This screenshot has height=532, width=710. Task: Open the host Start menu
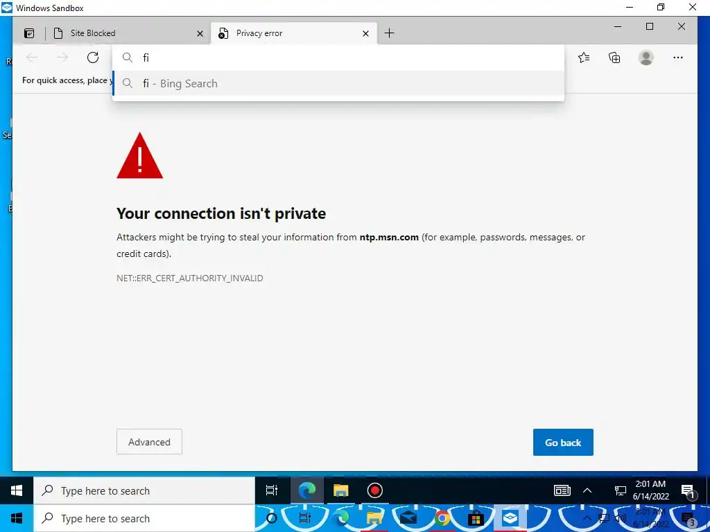[x=17, y=518]
